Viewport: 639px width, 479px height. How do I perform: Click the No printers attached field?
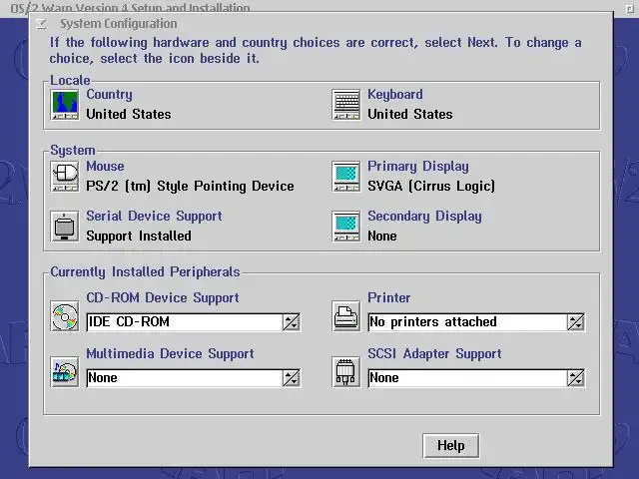click(467, 322)
